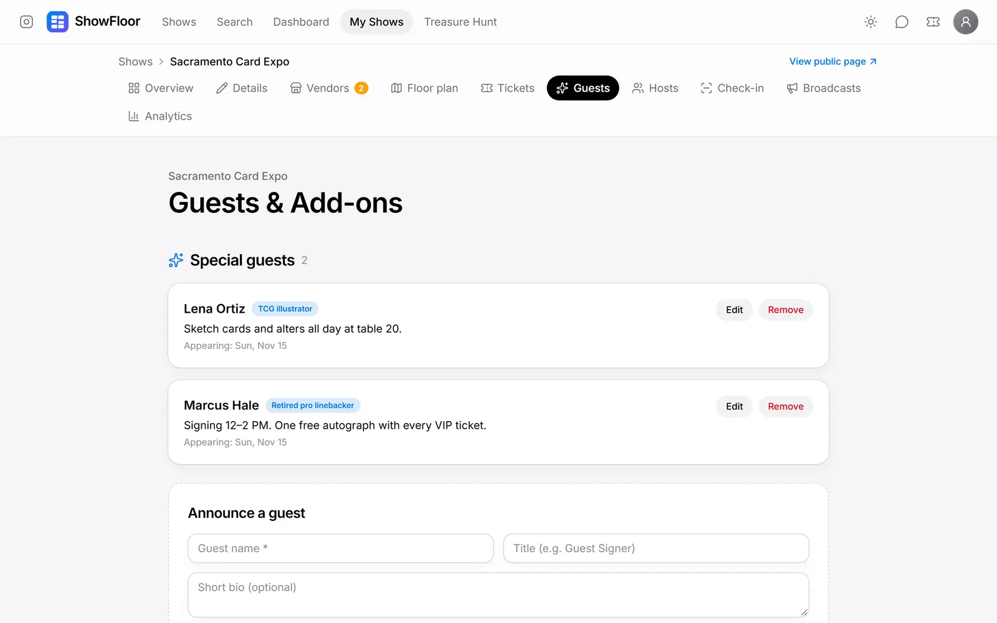The width and height of the screenshot is (997, 623).
Task: Open the Broadcasts tab
Action: tap(823, 88)
